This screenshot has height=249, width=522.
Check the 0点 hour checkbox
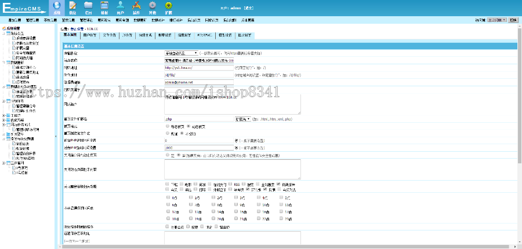[x=167, y=197]
